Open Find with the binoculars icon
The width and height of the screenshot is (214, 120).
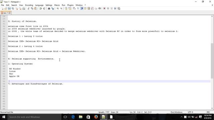click(x=49, y=9)
